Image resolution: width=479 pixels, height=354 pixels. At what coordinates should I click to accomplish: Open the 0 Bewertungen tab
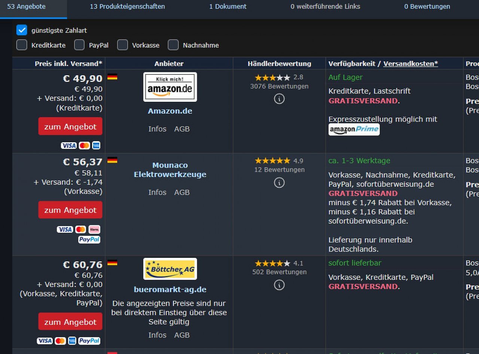point(427,7)
